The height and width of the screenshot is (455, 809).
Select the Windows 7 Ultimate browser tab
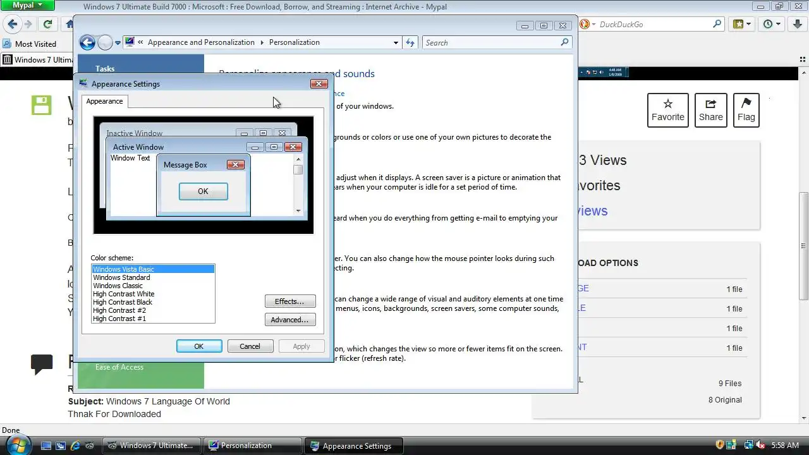pos(38,60)
